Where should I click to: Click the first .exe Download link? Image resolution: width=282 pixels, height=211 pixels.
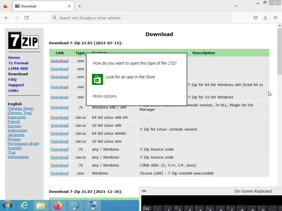coord(59,61)
